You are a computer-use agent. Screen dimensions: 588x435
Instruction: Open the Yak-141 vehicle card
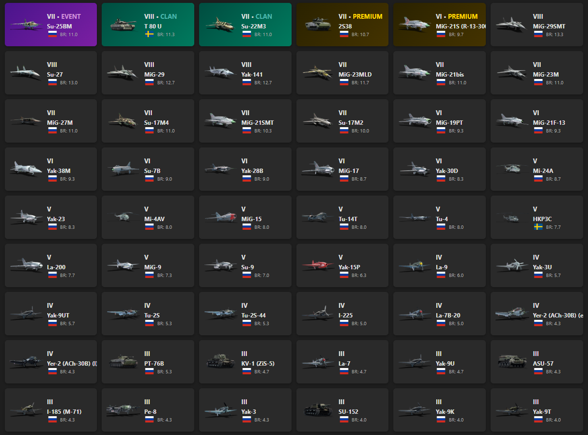point(245,73)
